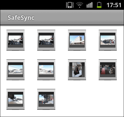Tap black status bar left of vibrate icon
This screenshot has height=117, width=124.
33,5
